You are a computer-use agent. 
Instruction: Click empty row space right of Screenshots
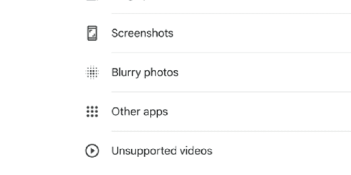pyautogui.click(x=262, y=33)
